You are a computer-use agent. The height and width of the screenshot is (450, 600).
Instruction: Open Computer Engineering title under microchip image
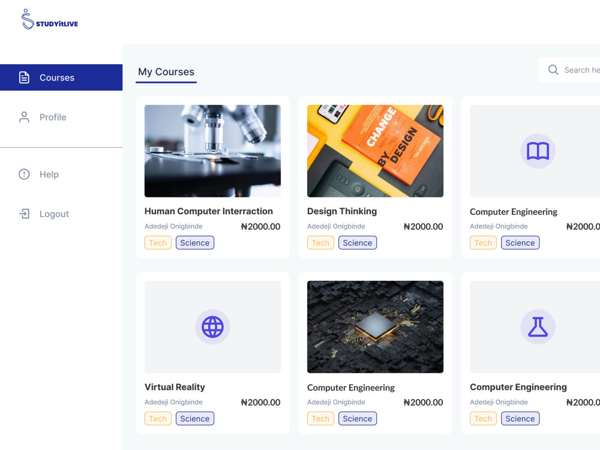pos(350,388)
